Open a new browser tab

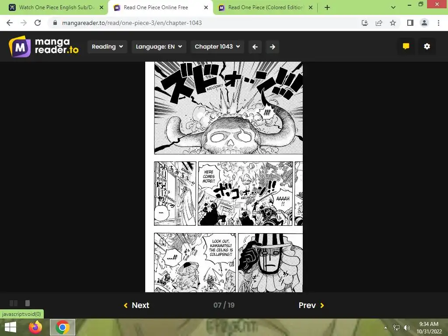pos(327,7)
